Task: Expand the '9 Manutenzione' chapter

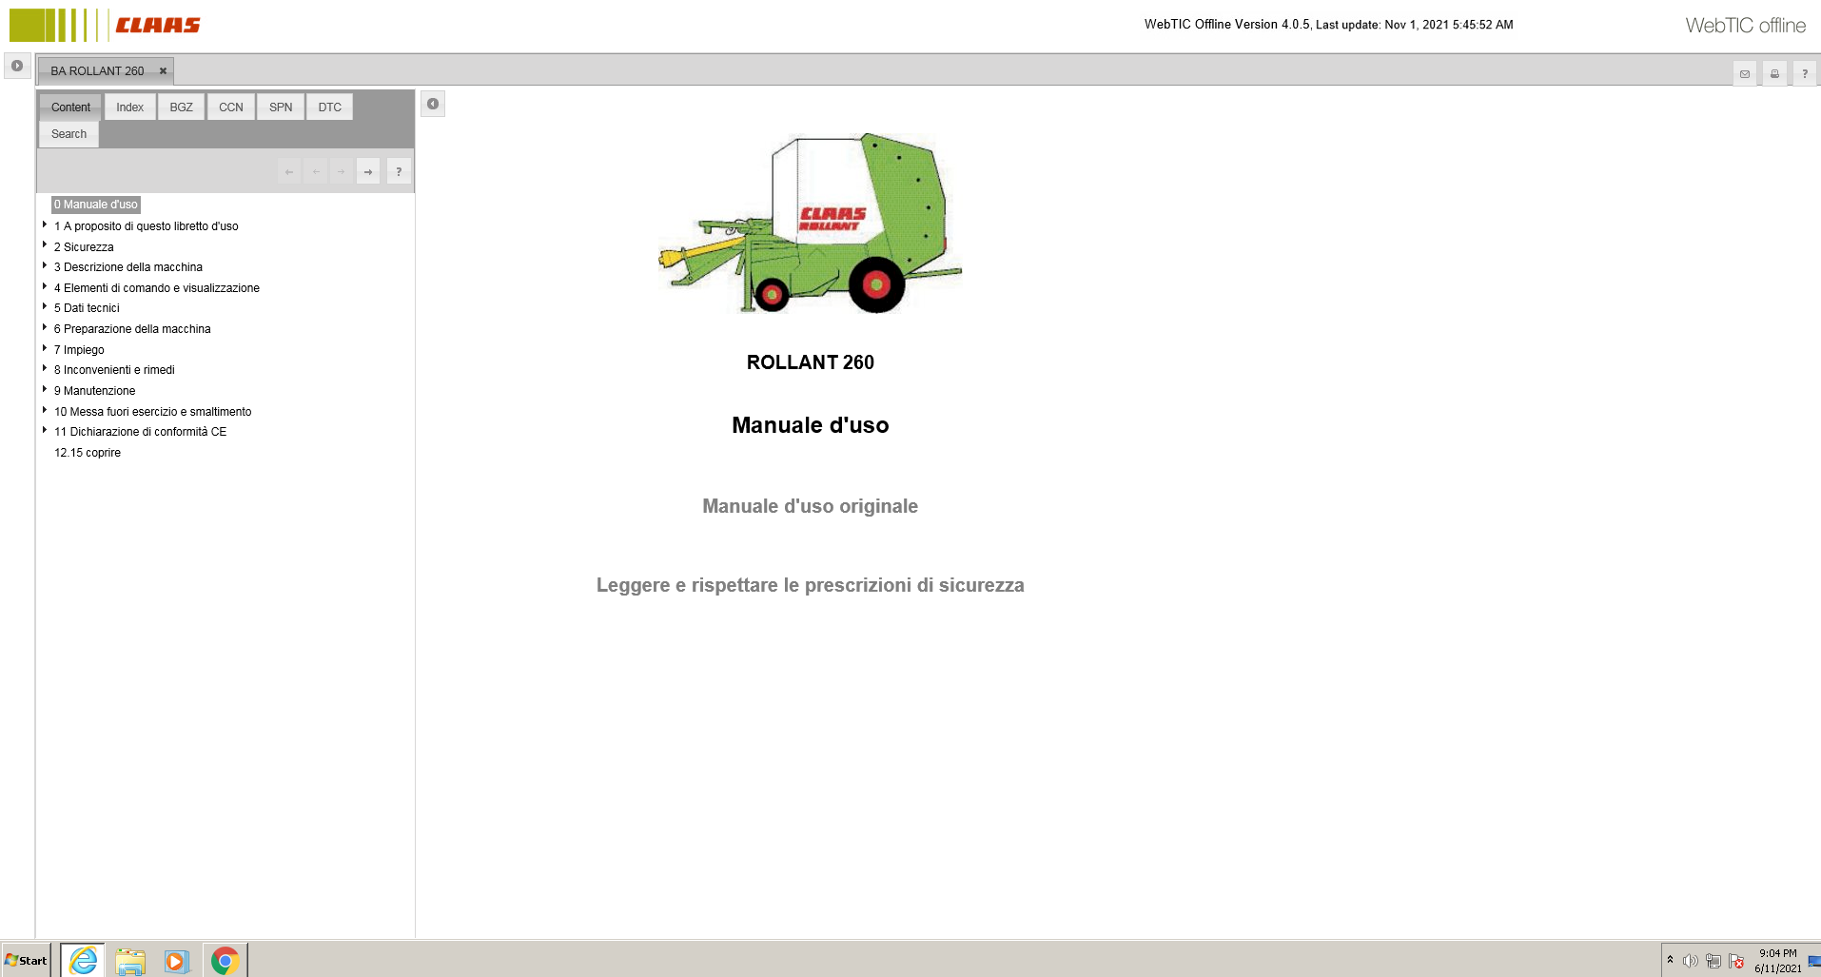Action: point(45,389)
